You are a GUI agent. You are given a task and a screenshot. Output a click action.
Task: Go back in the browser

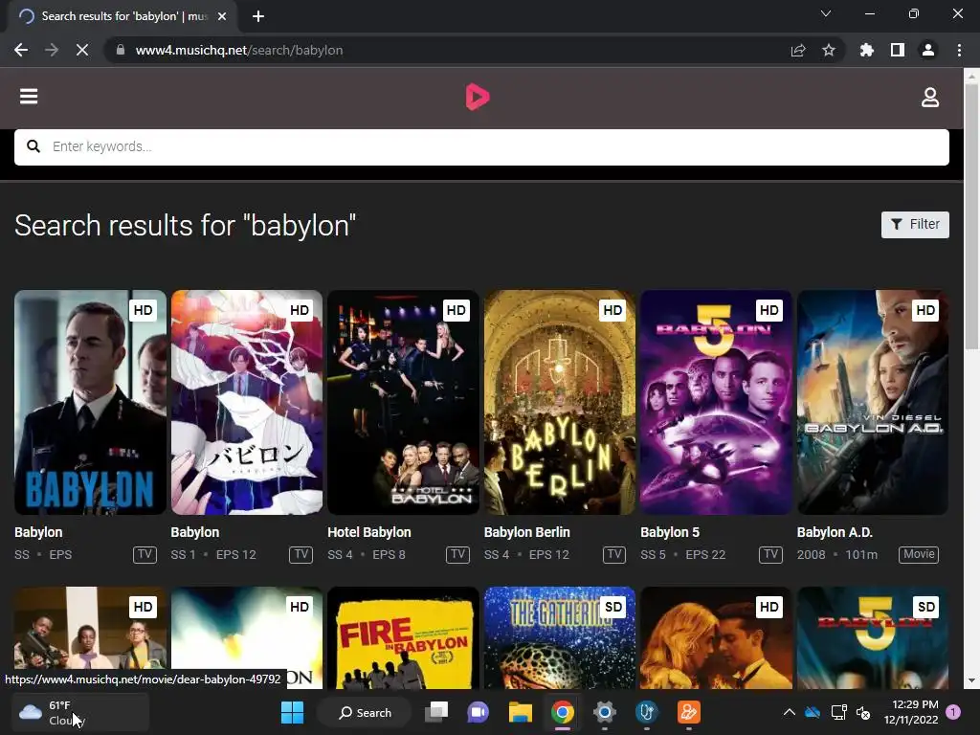21,50
